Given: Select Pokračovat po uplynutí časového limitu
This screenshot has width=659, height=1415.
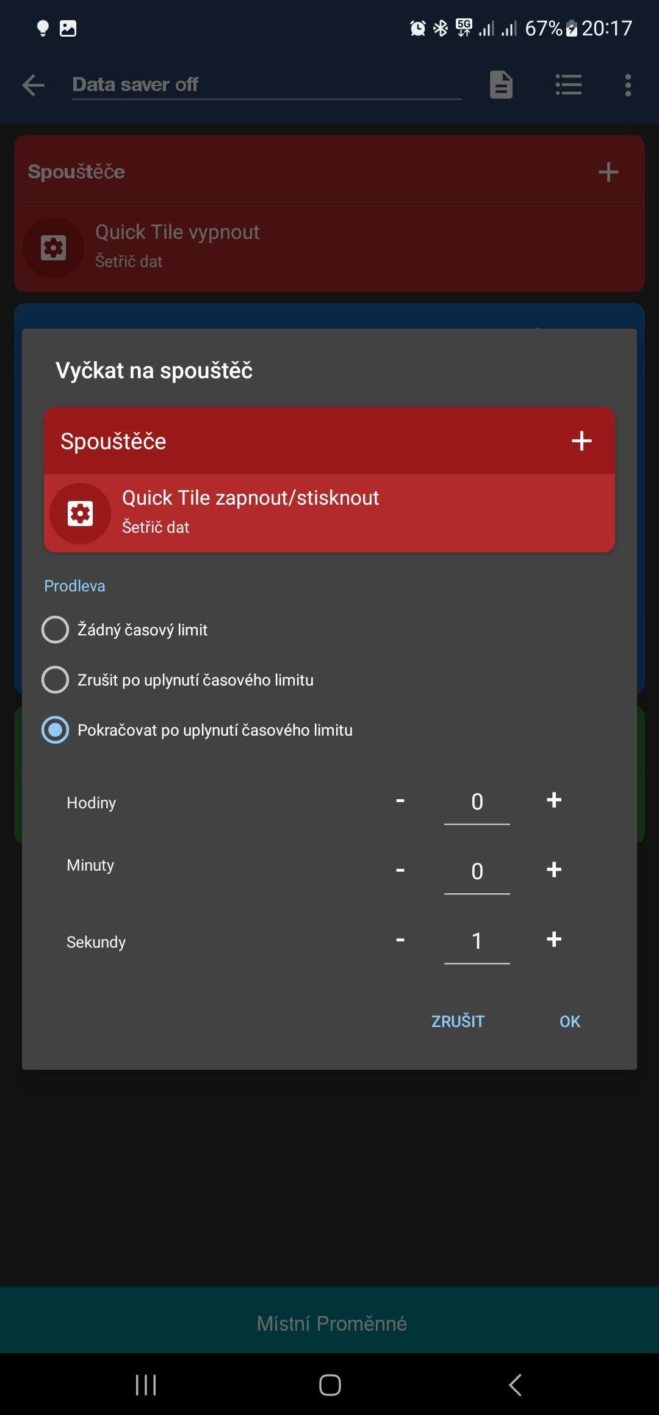Looking at the screenshot, I should pyautogui.click(x=197, y=730).
